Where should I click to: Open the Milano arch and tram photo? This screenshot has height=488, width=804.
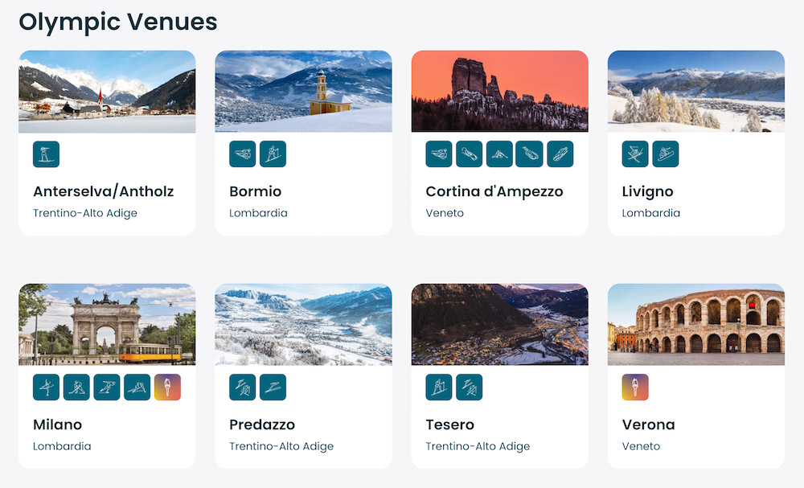click(107, 325)
